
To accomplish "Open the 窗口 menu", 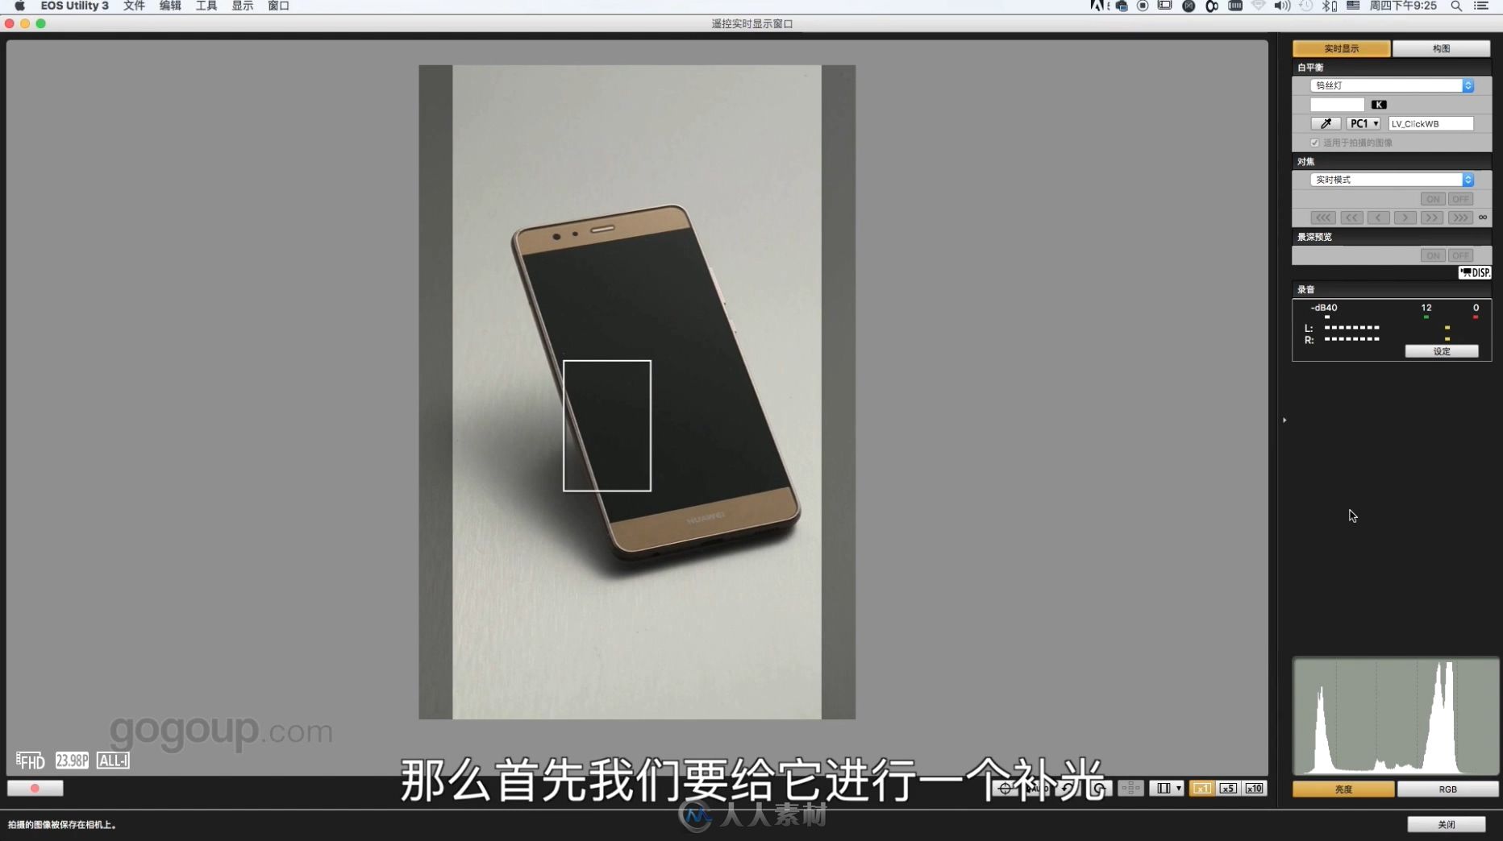I will [x=279, y=6].
